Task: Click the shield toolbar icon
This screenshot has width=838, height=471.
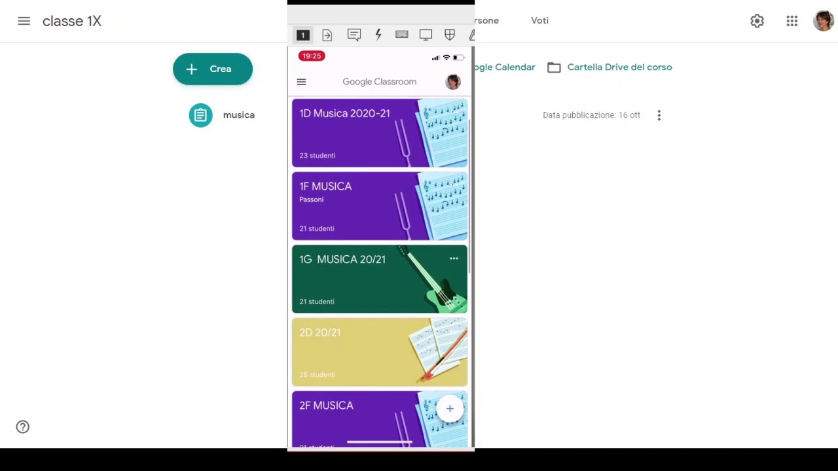Action: coord(450,35)
